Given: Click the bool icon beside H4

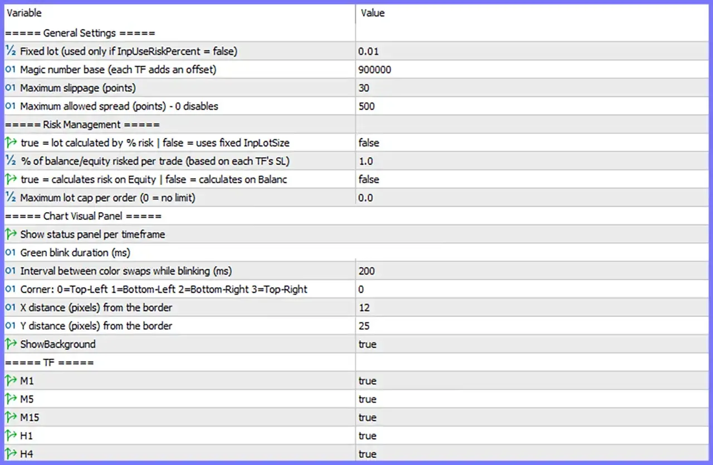Looking at the screenshot, I should coord(11,454).
